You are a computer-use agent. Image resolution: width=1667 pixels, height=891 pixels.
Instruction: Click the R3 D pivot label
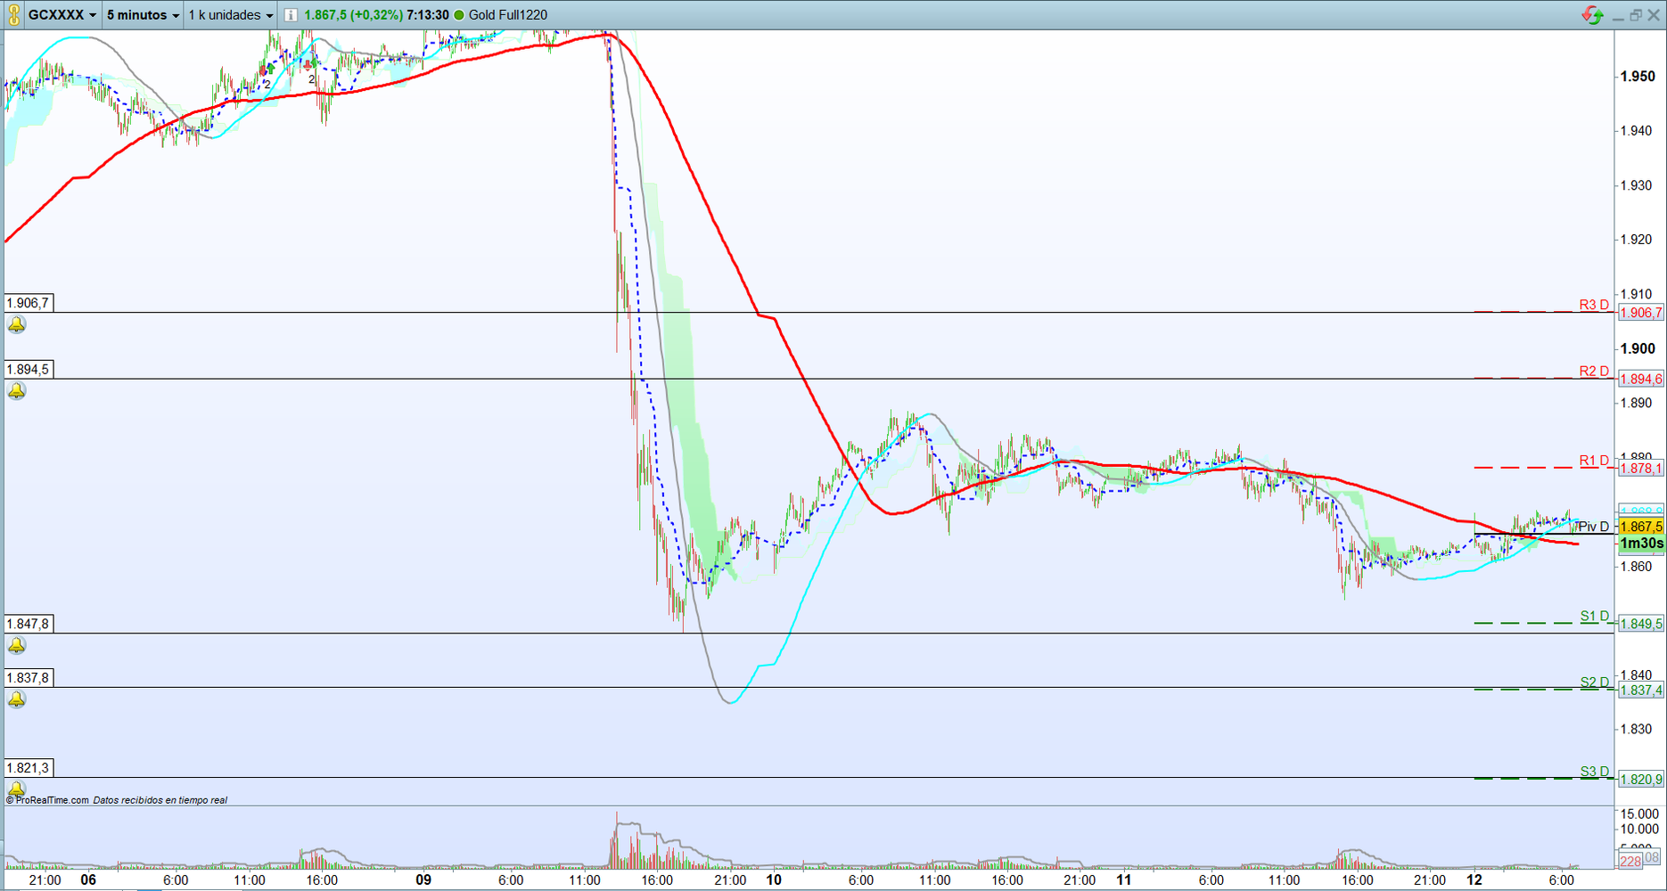[x=1594, y=305]
